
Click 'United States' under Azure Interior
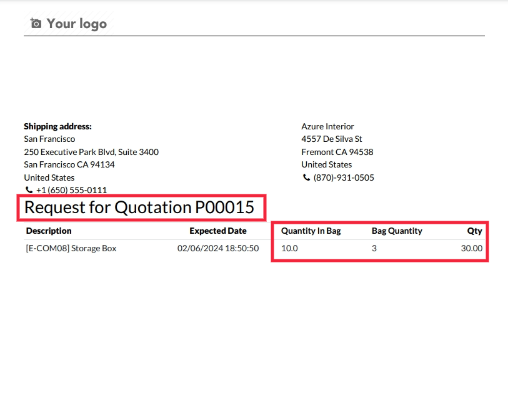pyautogui.click(x=327, y=164)
